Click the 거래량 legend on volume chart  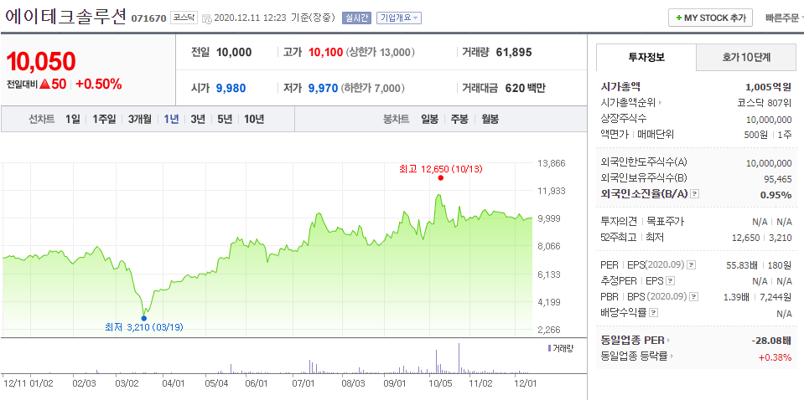(x=560, y=348)
